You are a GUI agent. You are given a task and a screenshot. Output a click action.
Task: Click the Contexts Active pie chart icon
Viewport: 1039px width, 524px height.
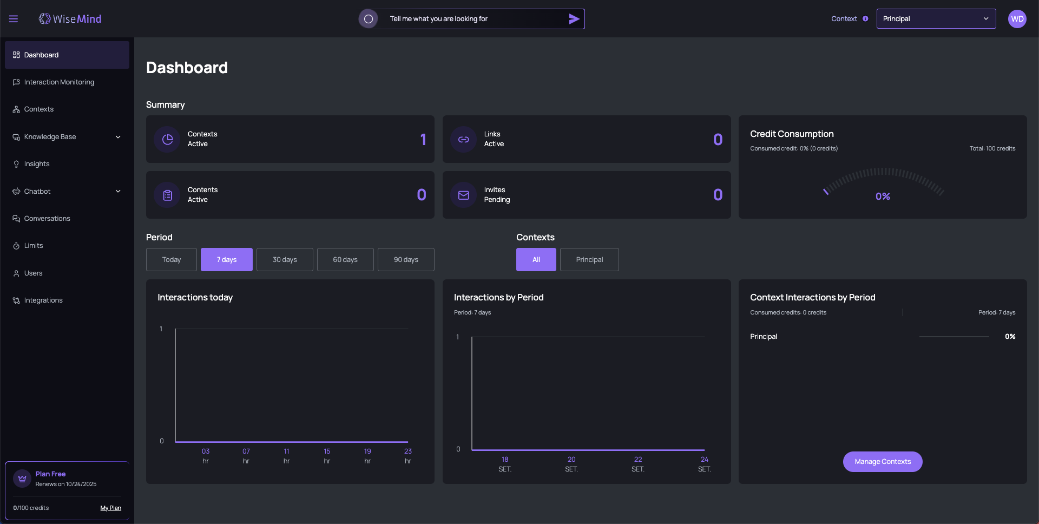click(167, 140)
